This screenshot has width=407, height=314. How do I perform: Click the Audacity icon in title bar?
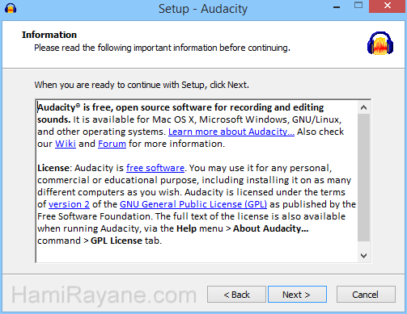[x=11, y=8]
